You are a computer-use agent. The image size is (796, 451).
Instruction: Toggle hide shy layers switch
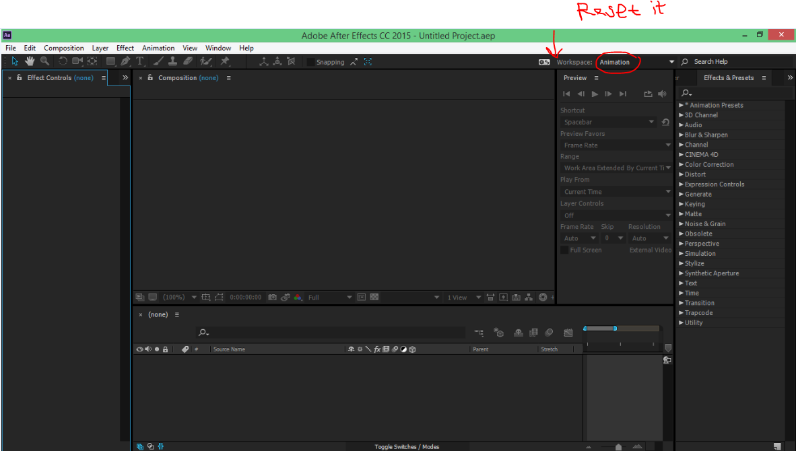[x=519, y=333]
